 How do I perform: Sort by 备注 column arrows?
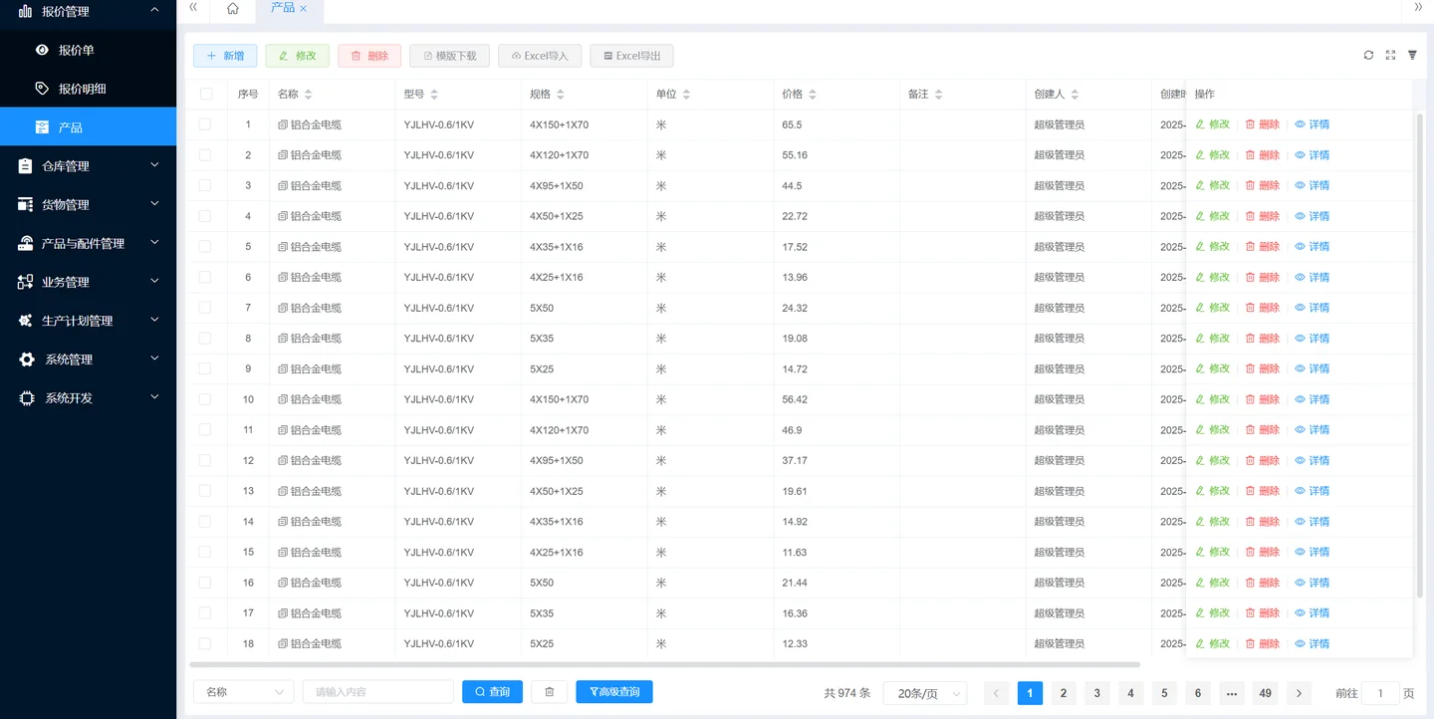[x=938, y=95]
